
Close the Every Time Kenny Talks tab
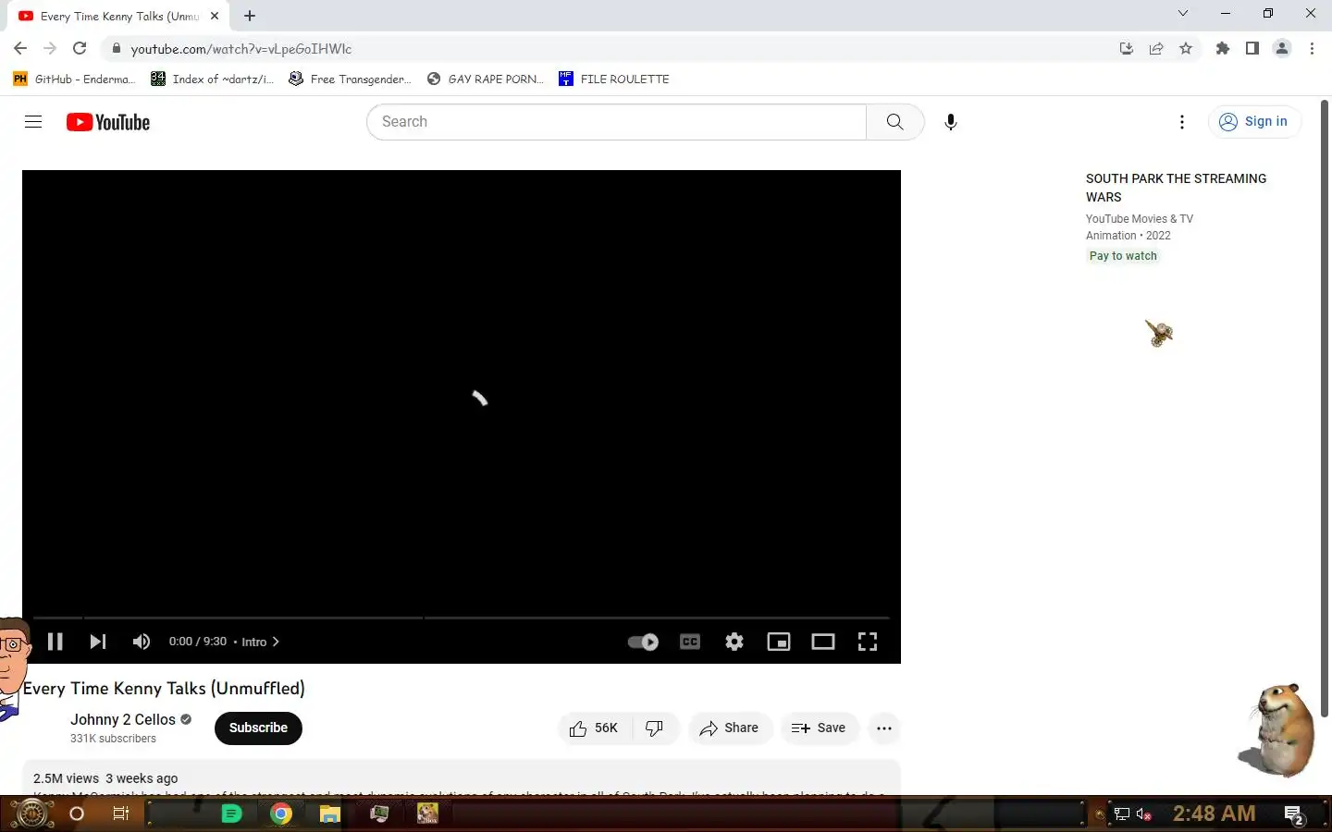click(215, 16)
